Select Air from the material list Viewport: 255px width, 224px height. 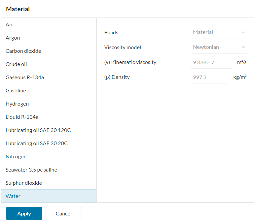click(9, 25)
